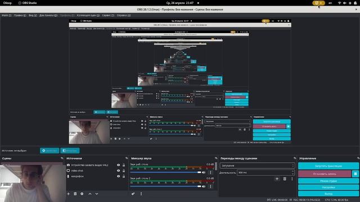Image resolution: width=360 pixels, height=202 pixels.
Task: Open options menu for second desktop audio
Action: (210, 186)
